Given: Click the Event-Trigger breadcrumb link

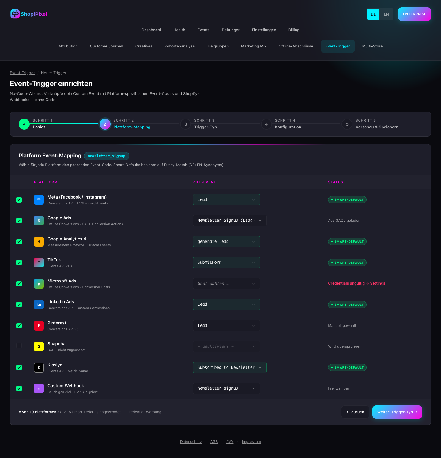Looking at the screenshot, I should point(22,73).
